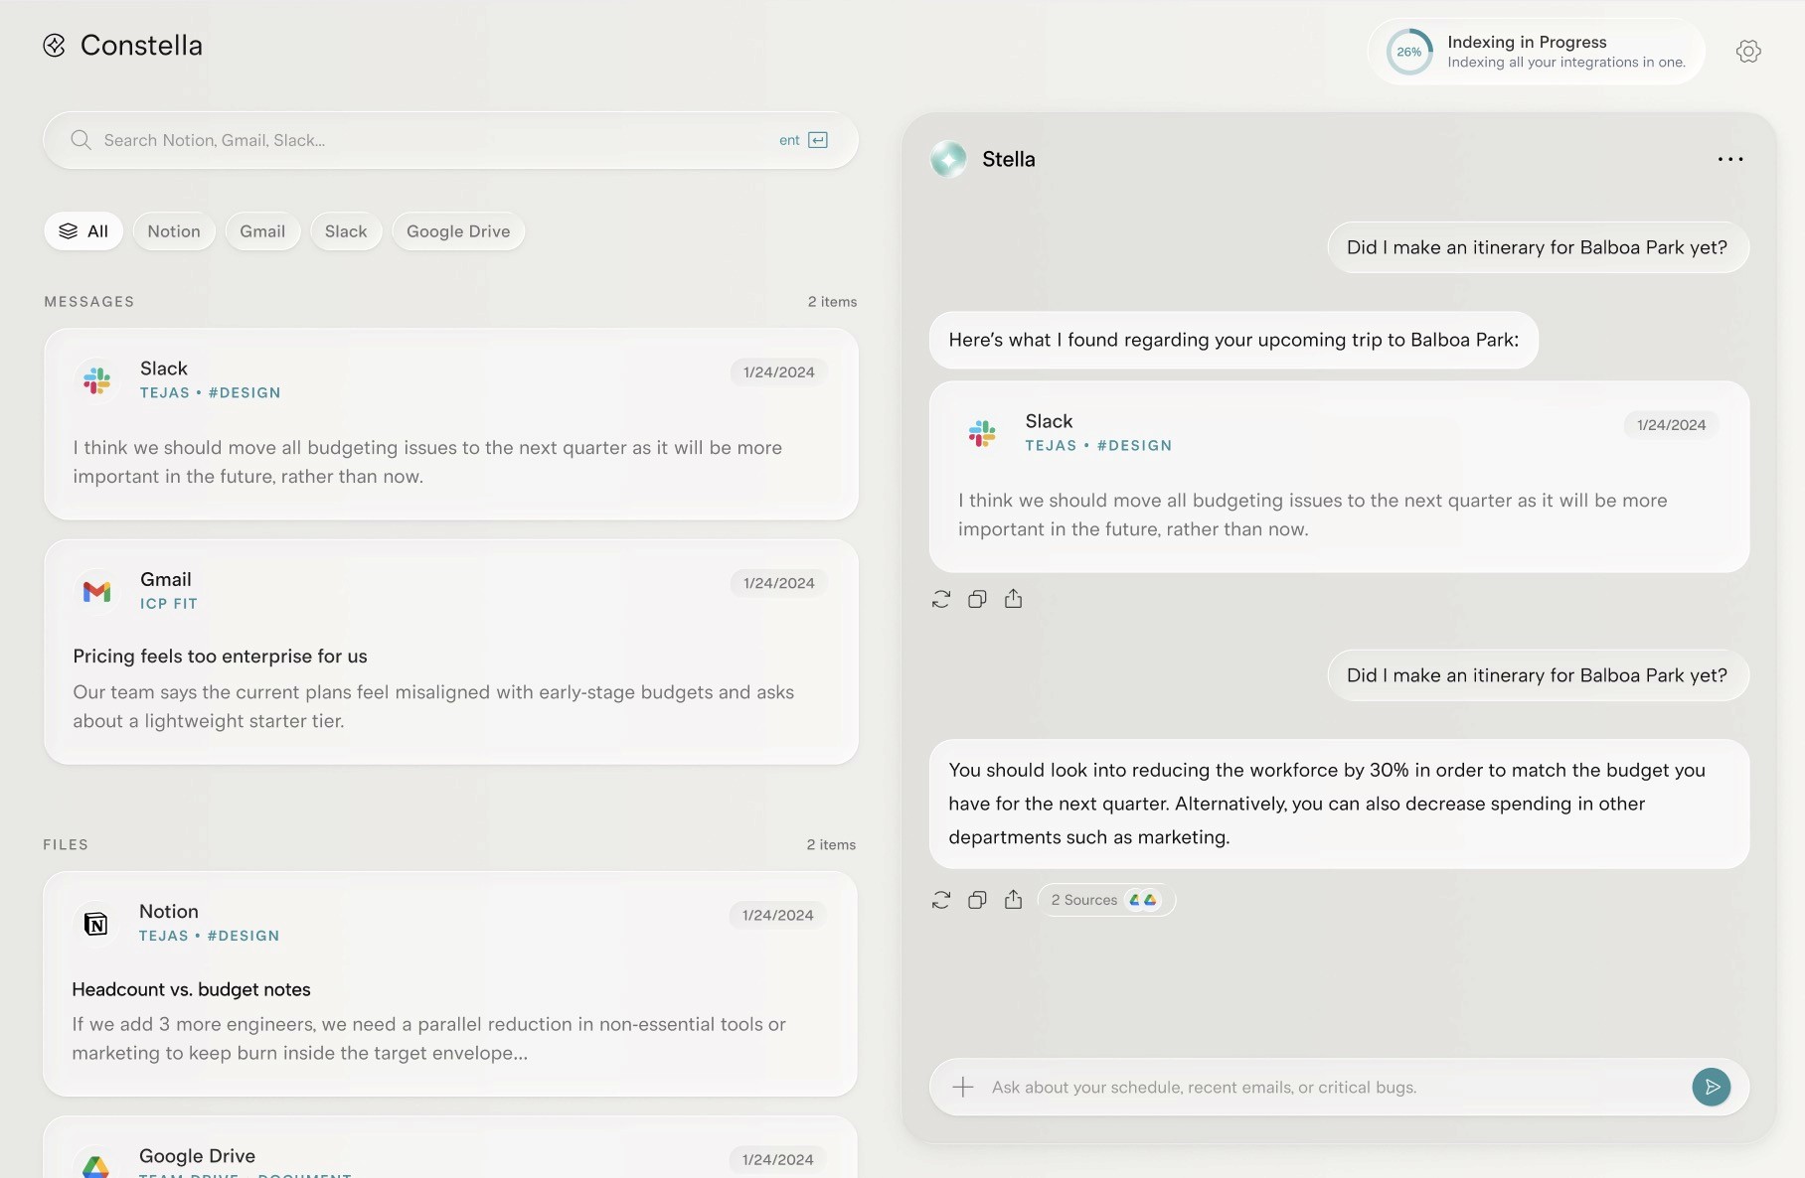Click the Notion logo on Headcount card
The height and width of the screenshot is (1178, 1805).
pos(96,924)
